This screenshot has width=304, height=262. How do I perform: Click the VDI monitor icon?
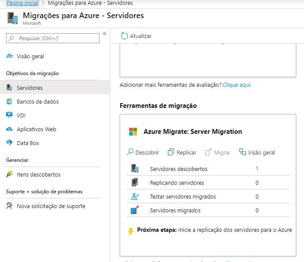pyautogui.click(x=9, y=115)
